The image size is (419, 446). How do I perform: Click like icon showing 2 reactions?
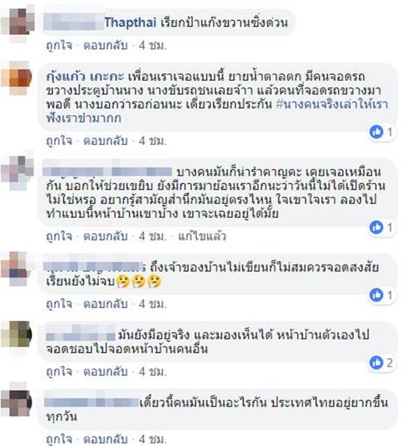click(376, 362)
